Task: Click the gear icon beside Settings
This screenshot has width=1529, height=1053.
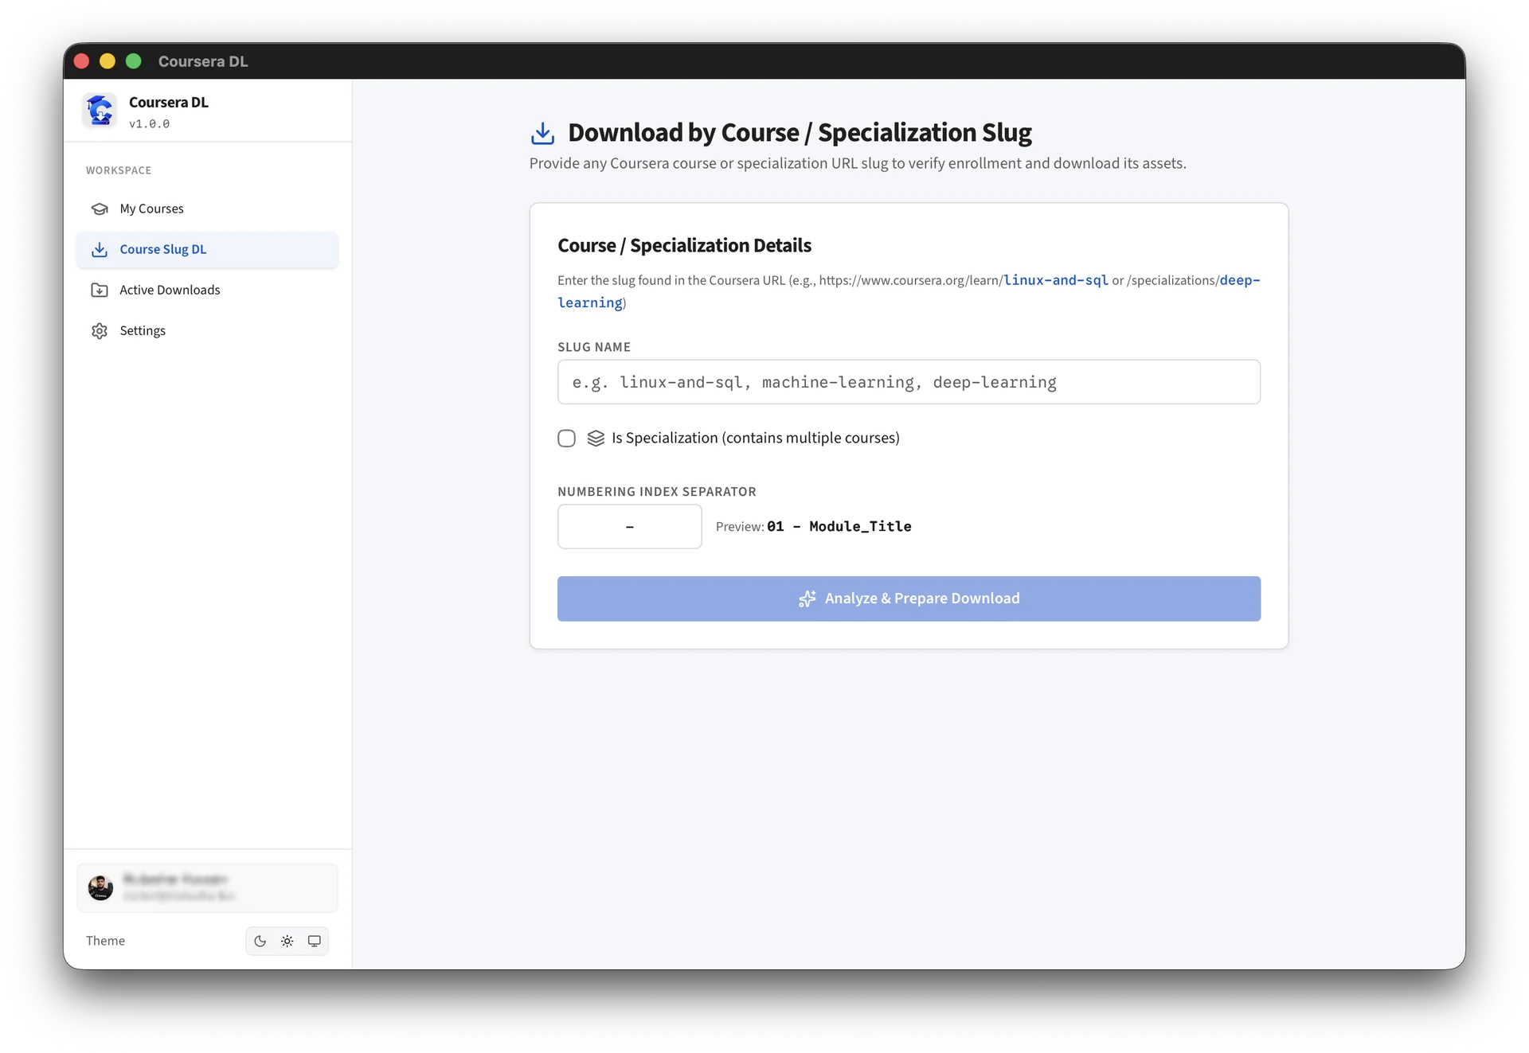Action: pos(100,330)
